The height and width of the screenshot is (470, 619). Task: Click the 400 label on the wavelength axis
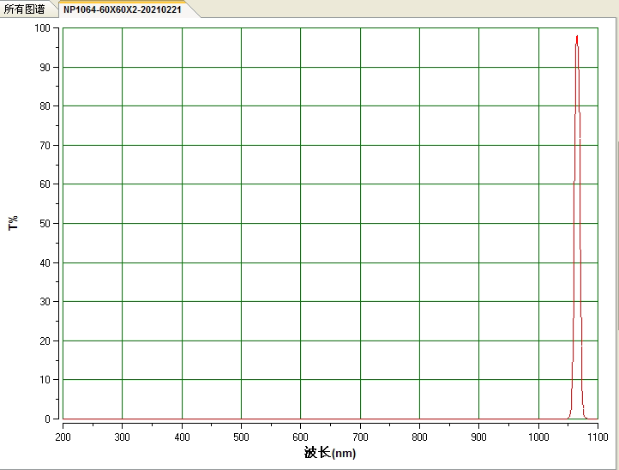tap(182, 437)
